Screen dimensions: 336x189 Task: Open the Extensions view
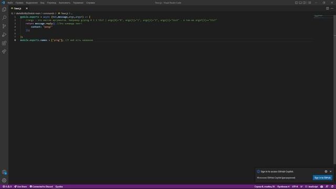click(x=4, y=43)
